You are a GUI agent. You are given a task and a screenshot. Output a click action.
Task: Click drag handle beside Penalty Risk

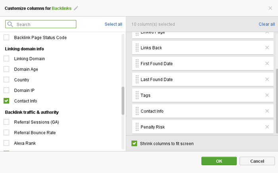coord(137,127)
